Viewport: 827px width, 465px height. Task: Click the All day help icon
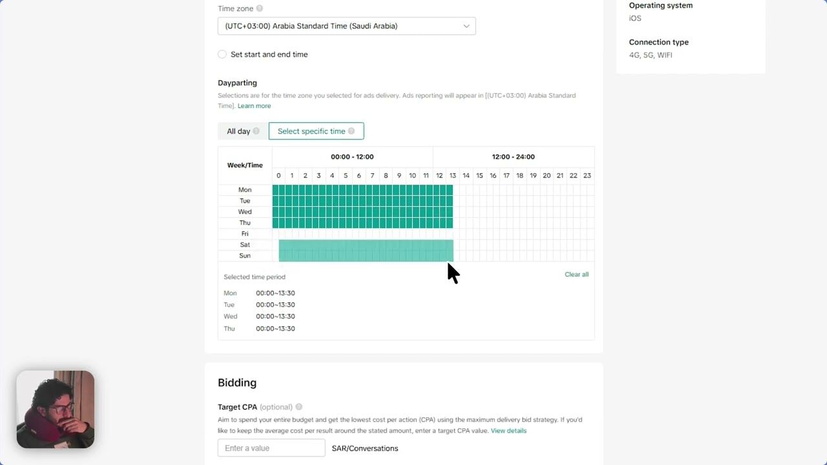point(256,131)
